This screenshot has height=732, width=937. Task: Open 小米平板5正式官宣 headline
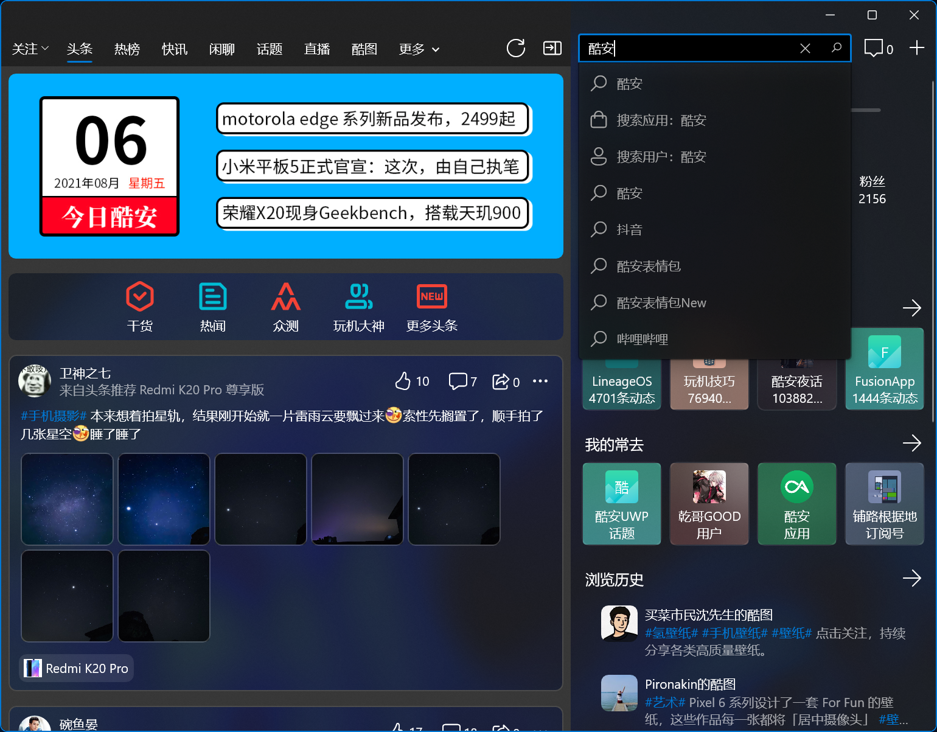pyautogui.click(x=373, y=166)
